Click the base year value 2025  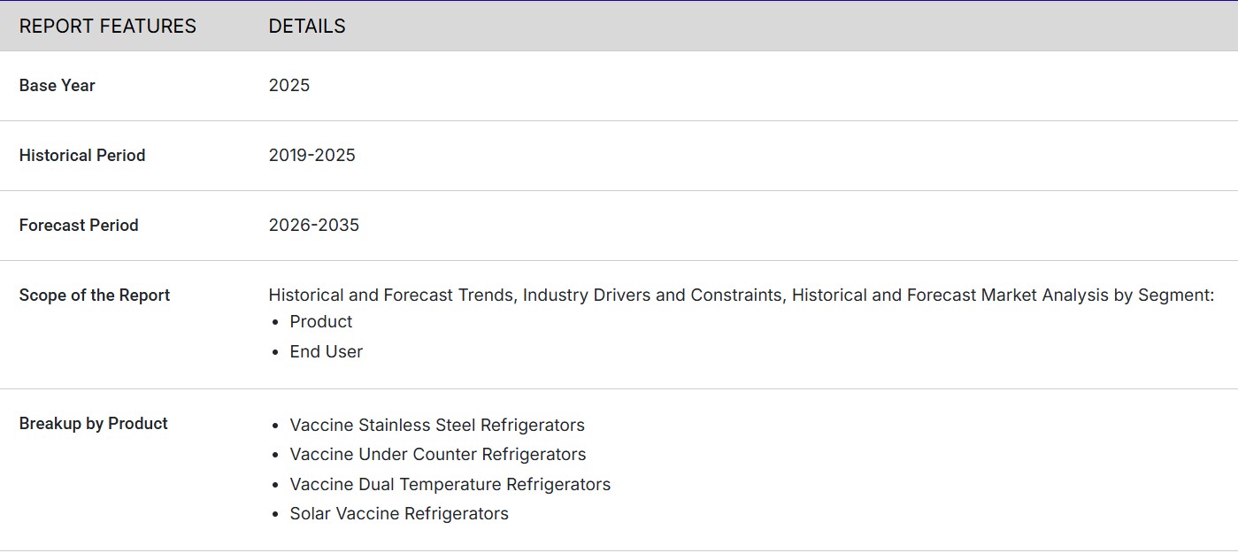[x=289, y=86]
